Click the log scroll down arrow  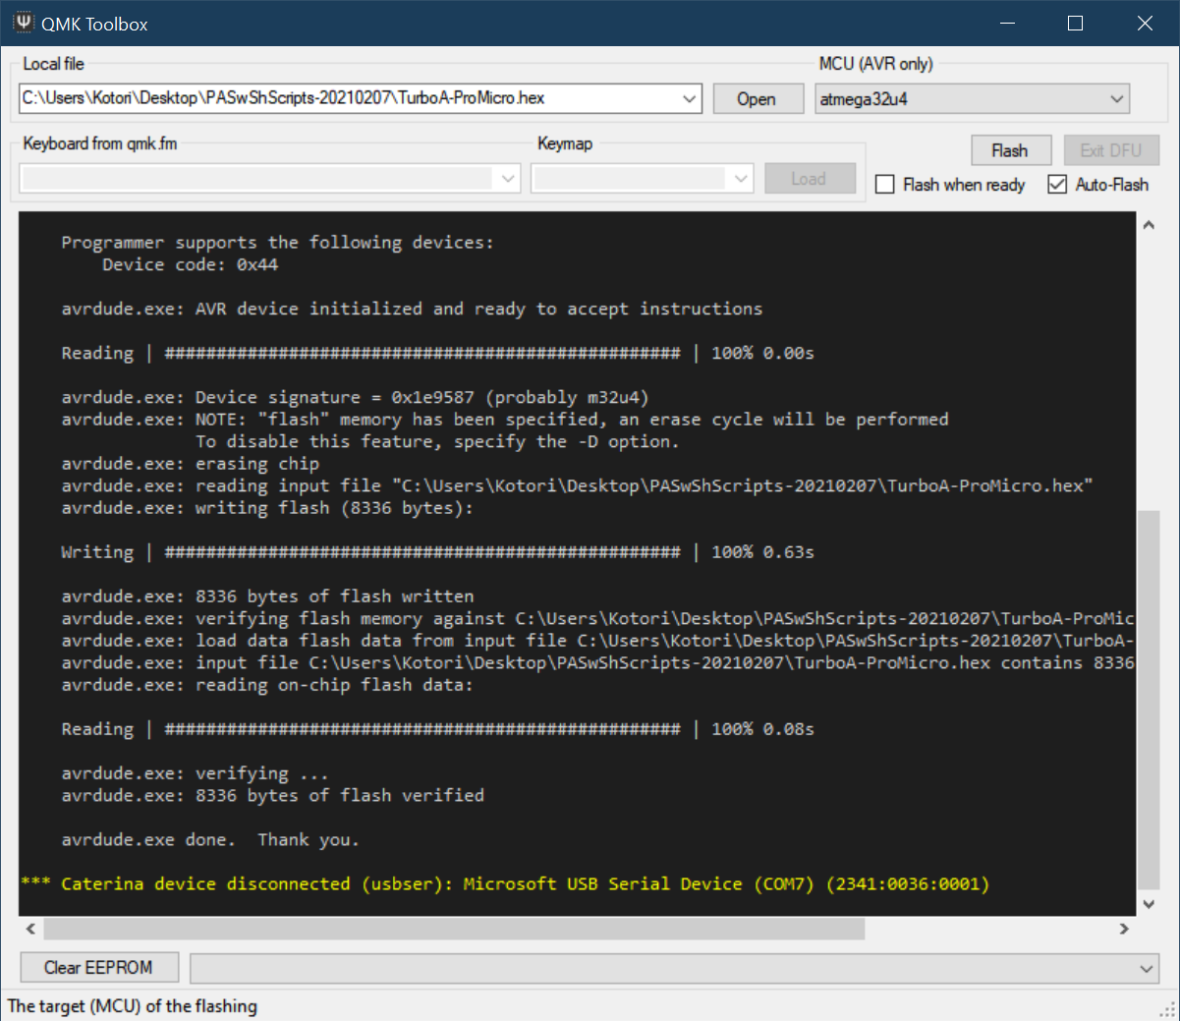[x=1149, y=904]
